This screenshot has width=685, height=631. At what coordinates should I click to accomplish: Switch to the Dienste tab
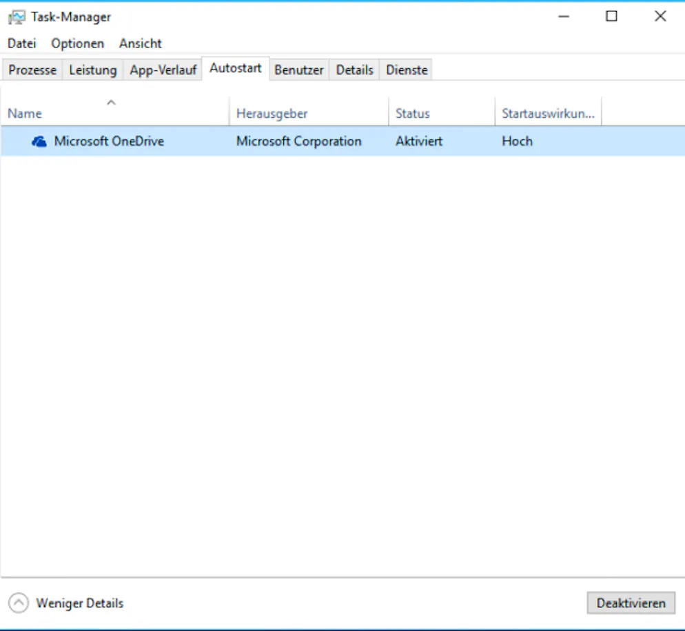tap(407, 70)
